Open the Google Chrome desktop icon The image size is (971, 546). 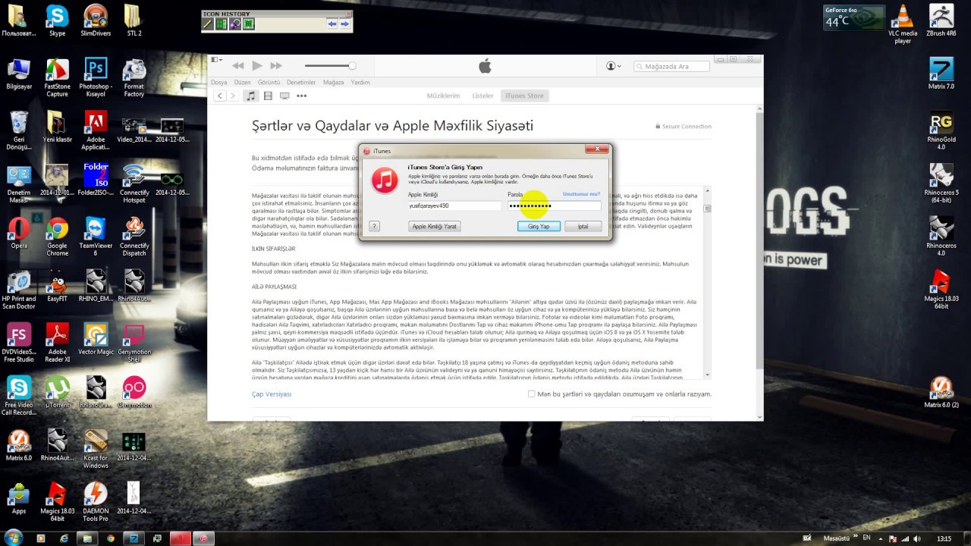pos(57,236)
